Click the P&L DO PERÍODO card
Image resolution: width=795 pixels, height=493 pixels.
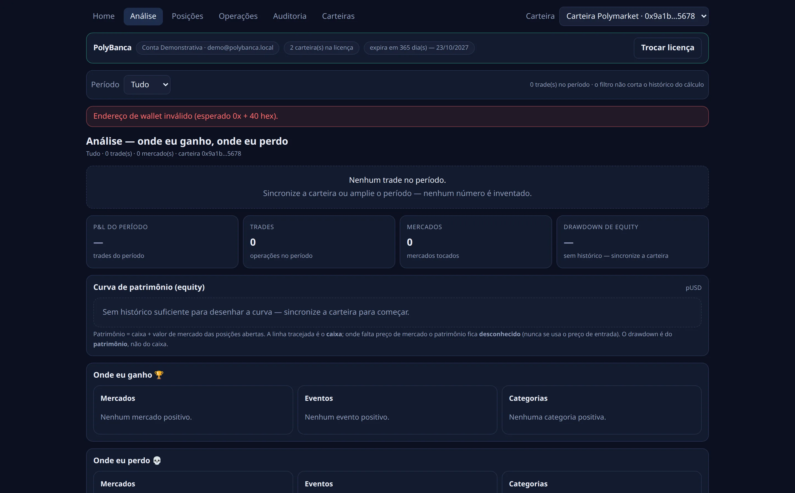click(162, 242)
